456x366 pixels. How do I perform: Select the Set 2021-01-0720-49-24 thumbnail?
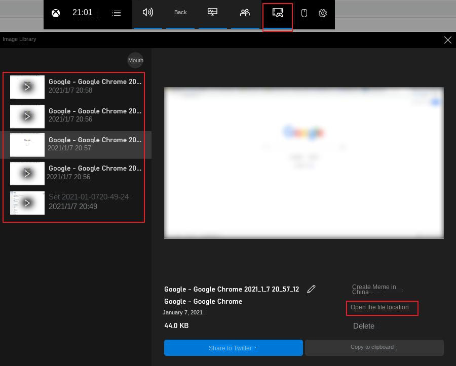27,203
